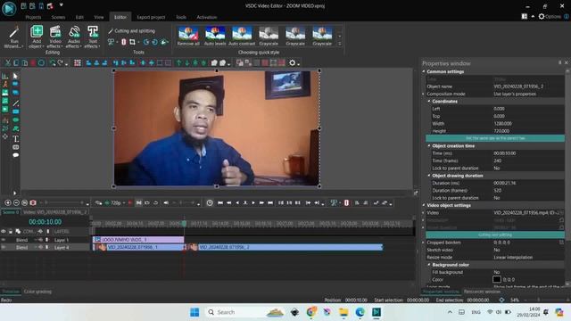Click the volume speaker icon on timeline toolbar

[166, 202]
